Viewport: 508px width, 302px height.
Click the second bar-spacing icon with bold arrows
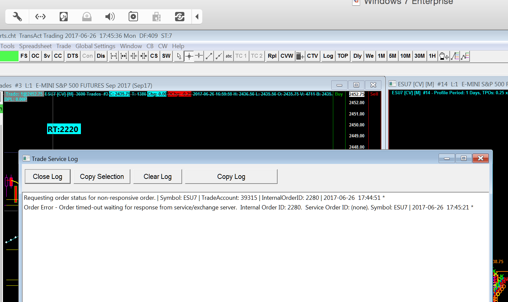(124, 56)
